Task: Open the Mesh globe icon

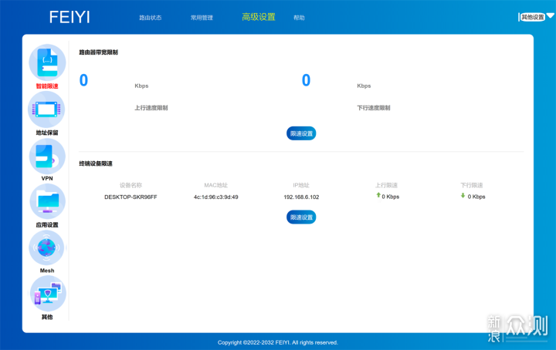Action: 46,247
